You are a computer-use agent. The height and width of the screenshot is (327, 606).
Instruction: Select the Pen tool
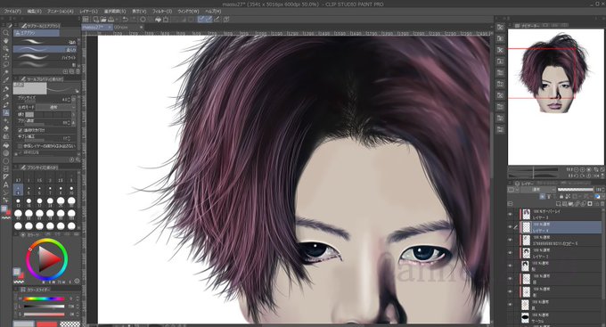coord(6,89)
